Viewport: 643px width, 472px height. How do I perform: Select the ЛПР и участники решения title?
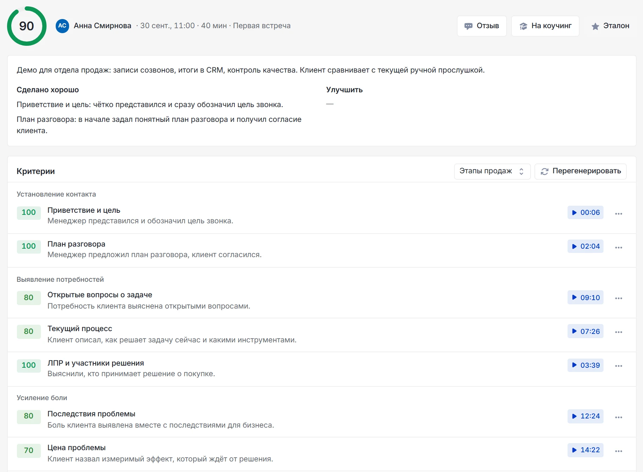(96, 363)
